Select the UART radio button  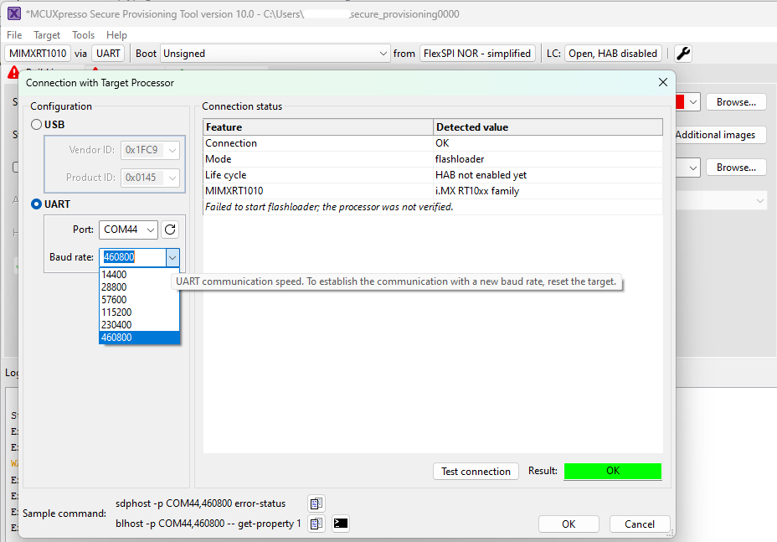pyautogui.click(x=36, y=204)
